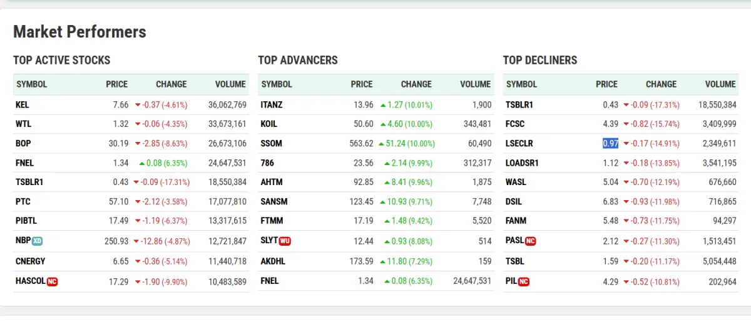This screenshot has width=751, height=327.
Task: Open the KEL stock symbol
Action: pyautogui.click(x=23, y=105)
